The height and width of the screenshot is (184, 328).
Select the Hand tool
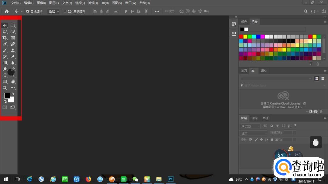coord(13,82)
